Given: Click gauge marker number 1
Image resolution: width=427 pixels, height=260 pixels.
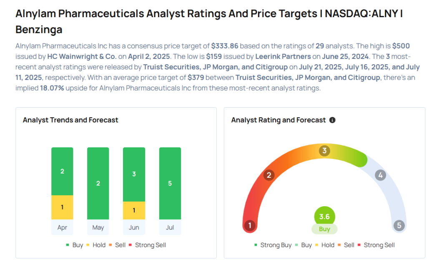Looking at the screenshot, I should pyautogui.click(x=250, y=225).
